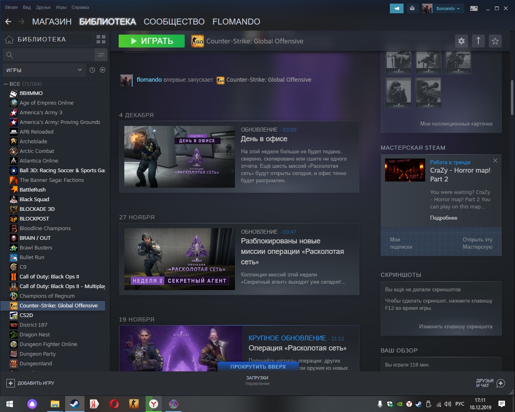Open the flomando account dropdown
The width and height of the screenshot is (515, 412).
447,8
